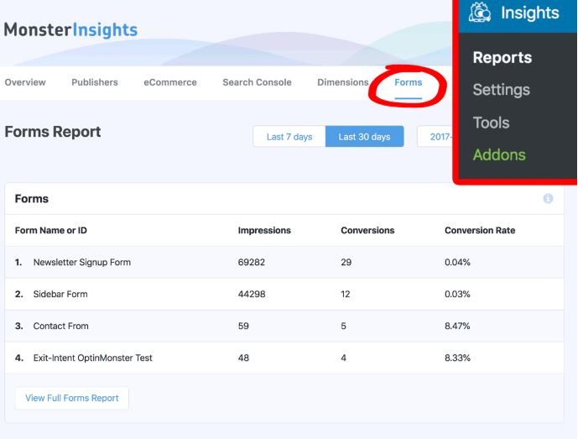Select the Sidebar Form row name
Screen dimensions: 583x439
pyautogui.click(x=60, y=295)
